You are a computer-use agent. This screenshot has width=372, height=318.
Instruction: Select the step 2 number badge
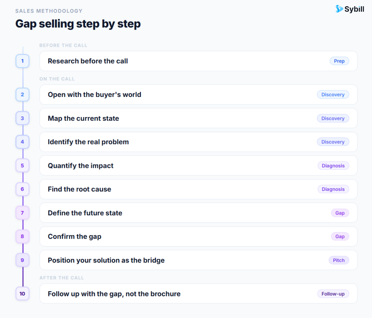coord(22,94)
